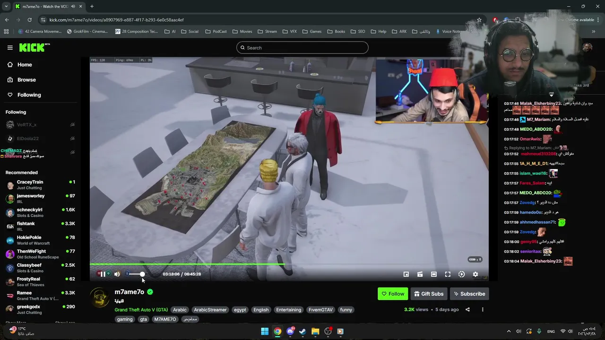Toggle theater mode in player controls
The image size is (605, 340).
[434, 274]
